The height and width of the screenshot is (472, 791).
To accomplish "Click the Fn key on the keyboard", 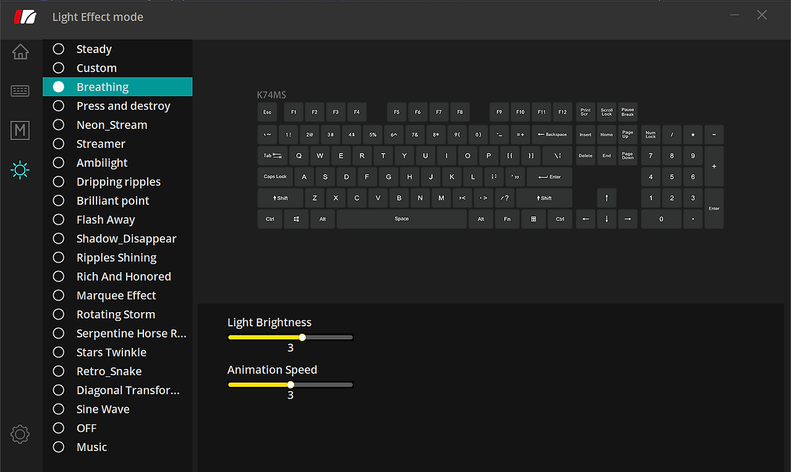I will coord(507,219).
